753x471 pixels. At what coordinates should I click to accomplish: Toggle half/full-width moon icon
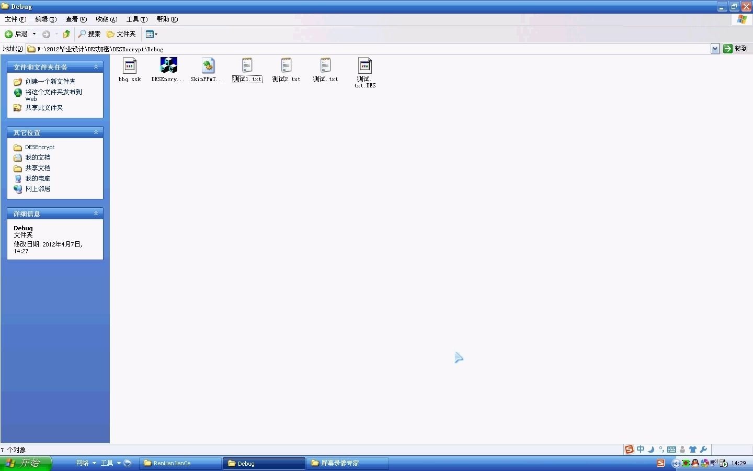[651, 450]
